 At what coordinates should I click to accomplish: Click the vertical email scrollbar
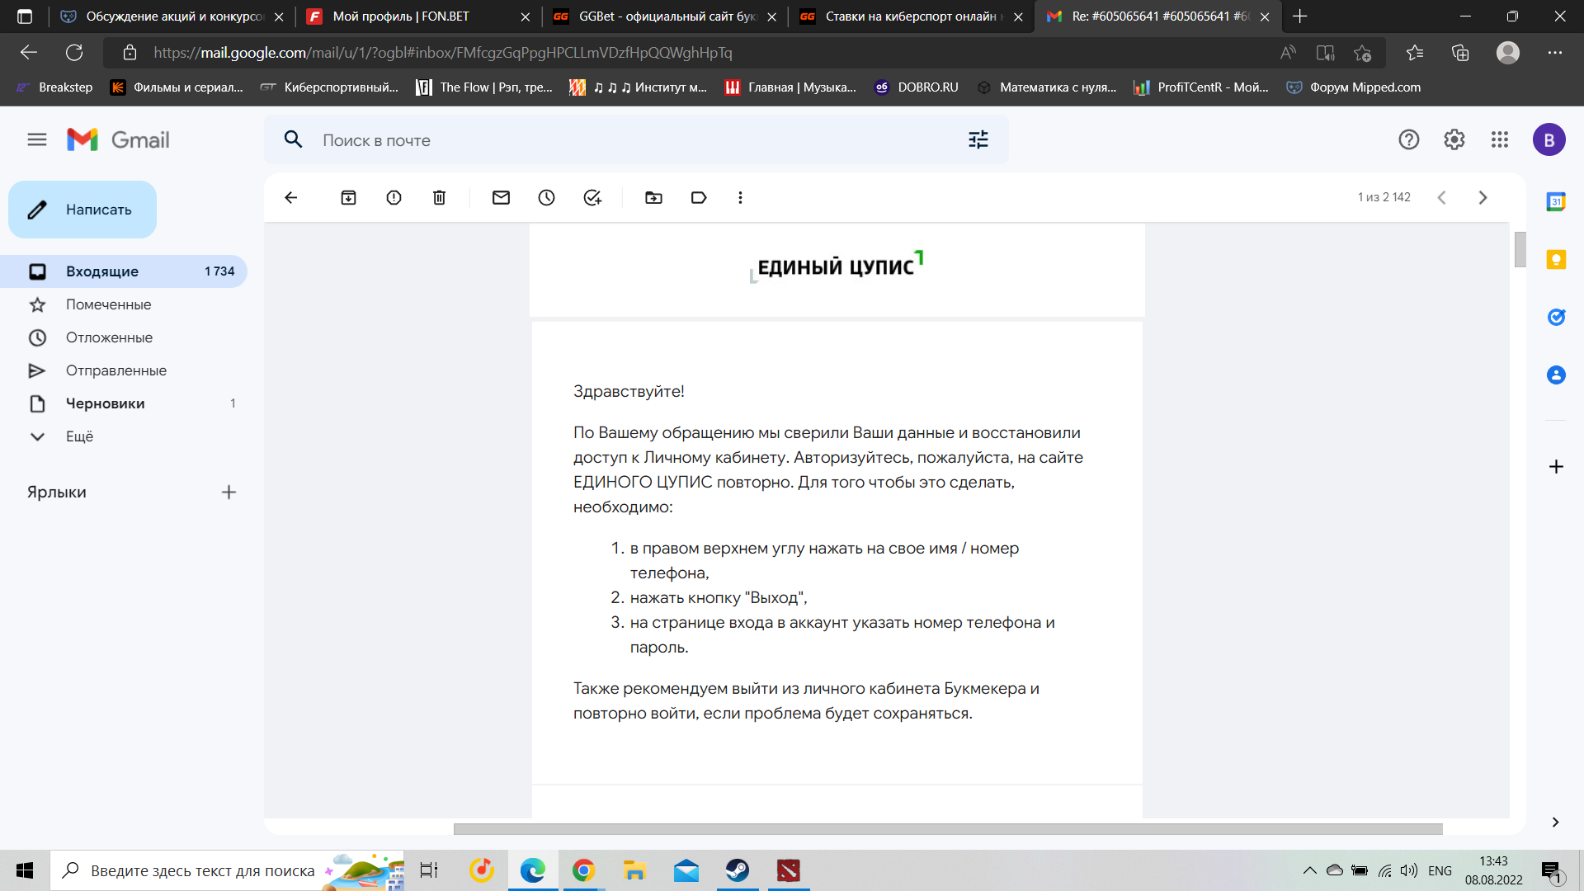[1520, 250]
